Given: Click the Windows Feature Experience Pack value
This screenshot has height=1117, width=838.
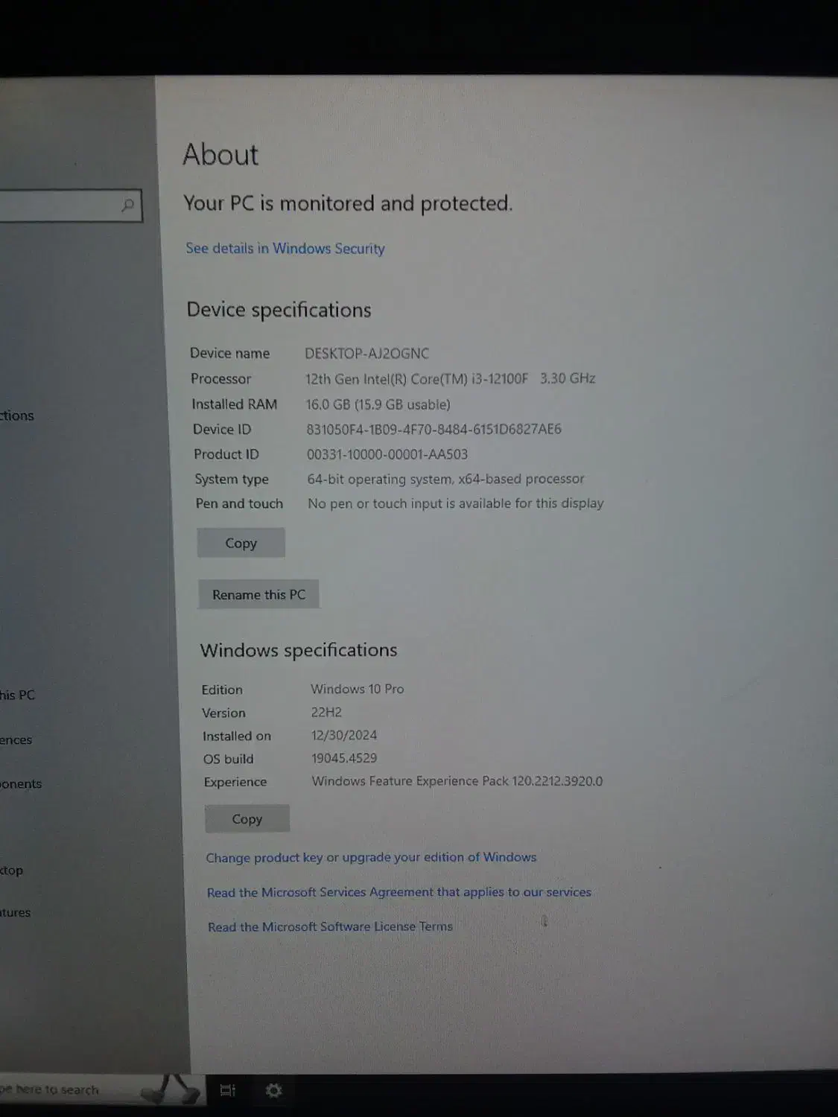Looking at the screenshot, I should pyautogui.click(x=457, y=781).
